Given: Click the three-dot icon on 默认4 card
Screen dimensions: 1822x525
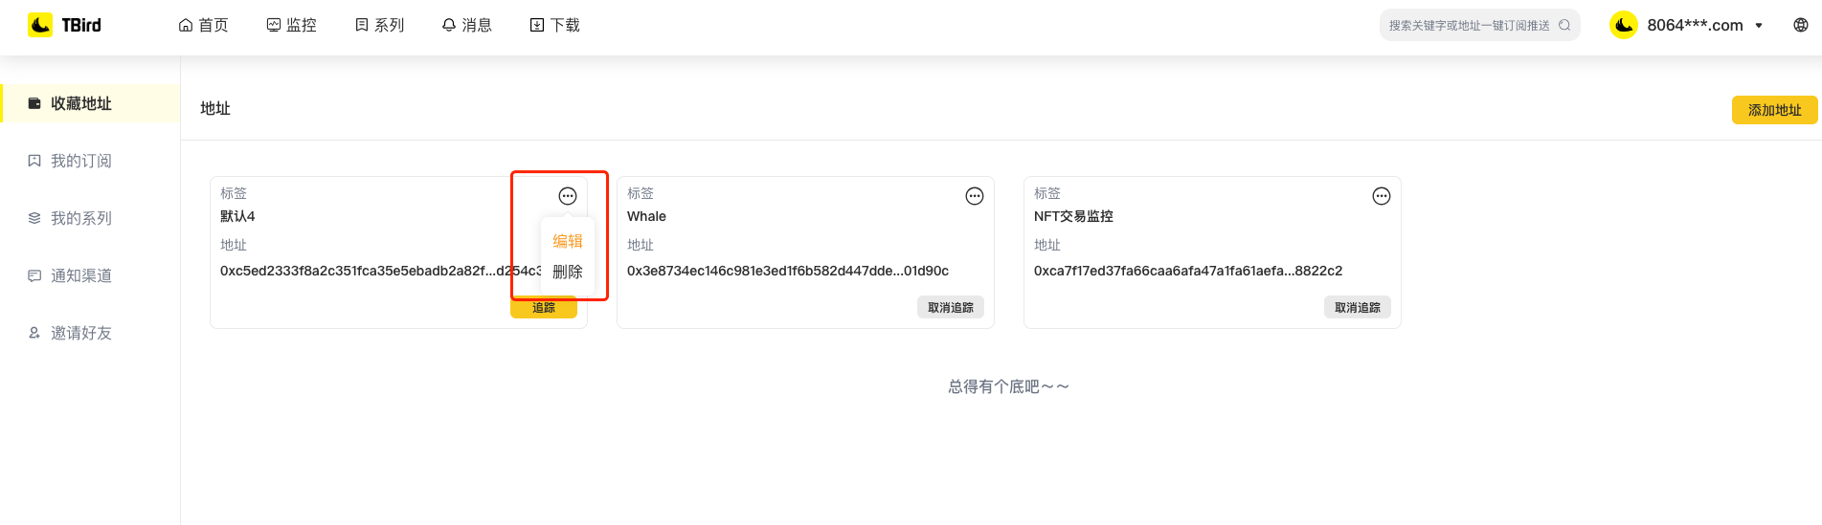Looking at the screenshot, I should click(x=568, y=196).
